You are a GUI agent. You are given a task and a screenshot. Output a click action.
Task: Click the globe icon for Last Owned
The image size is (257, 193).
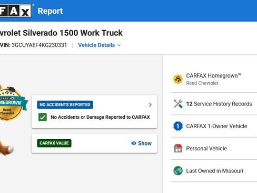click(178, 171)
